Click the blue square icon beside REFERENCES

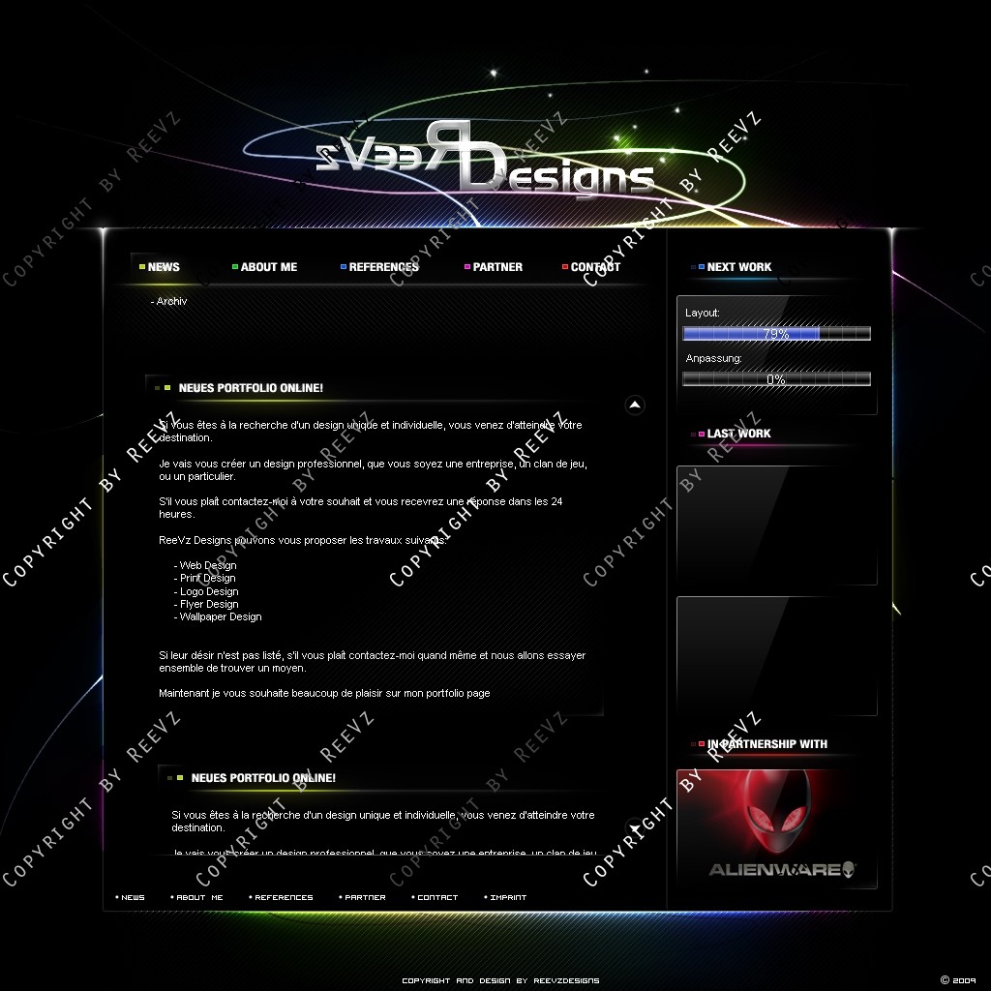(344, 267)
